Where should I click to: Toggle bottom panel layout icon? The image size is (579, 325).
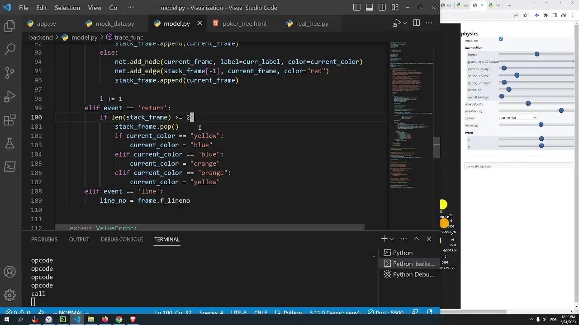click(x=370, y=8)
